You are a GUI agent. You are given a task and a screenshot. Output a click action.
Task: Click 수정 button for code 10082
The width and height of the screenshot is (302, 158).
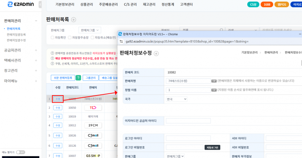pyautogui.click(x=58, y=99)
